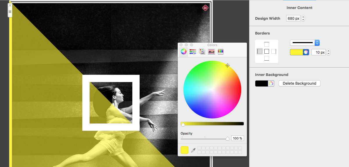Click the current yellow color swatch preview
349x167 pixels.
click(185, 150)
